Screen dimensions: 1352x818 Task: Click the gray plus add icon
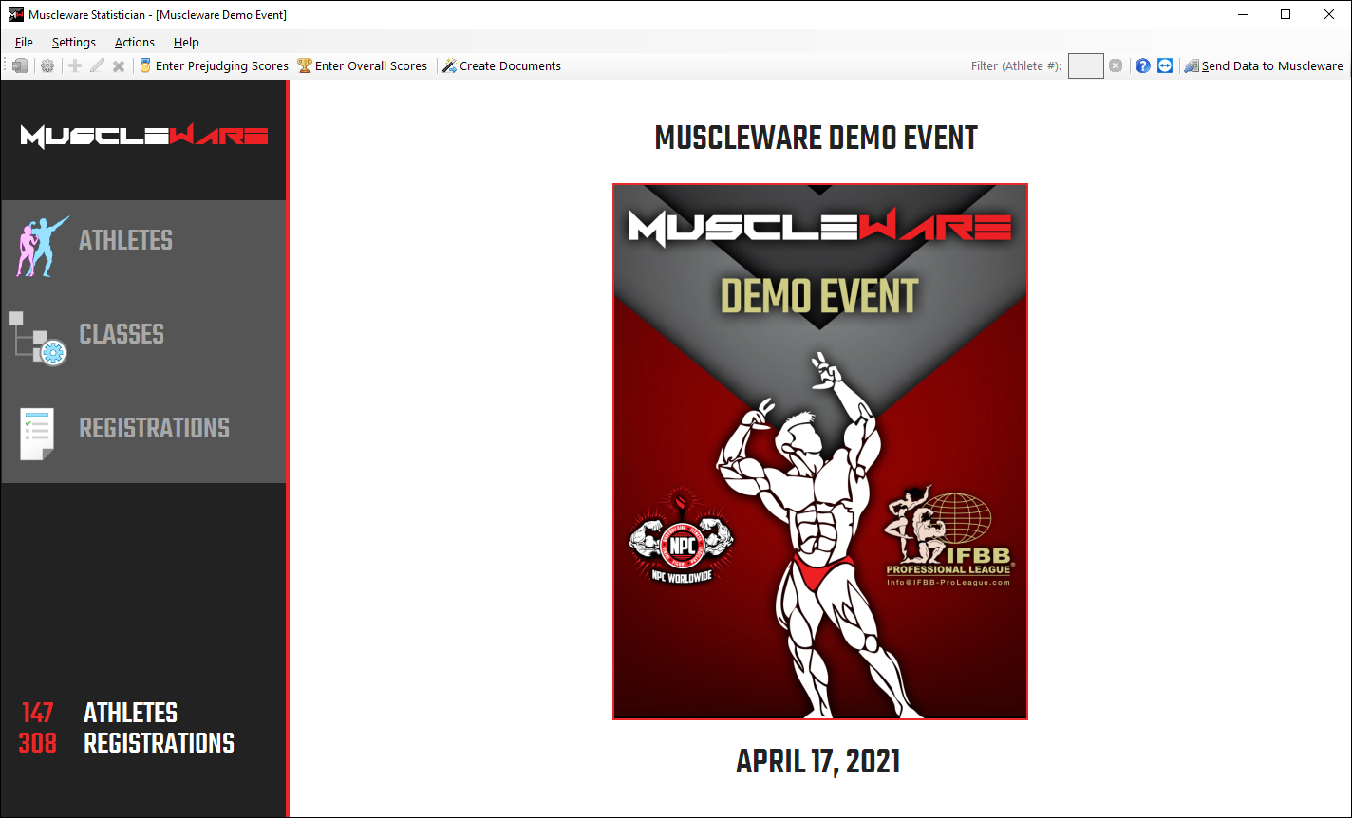[x=75, y=66]
